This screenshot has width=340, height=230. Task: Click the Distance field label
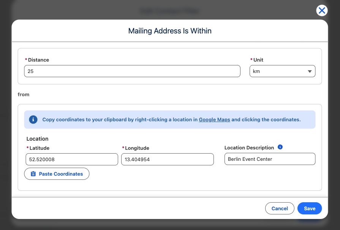pyautogui.click(x=38, y=60)
